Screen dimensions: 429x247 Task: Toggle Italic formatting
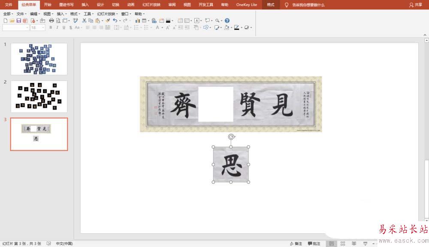click(x=57, y=27)
